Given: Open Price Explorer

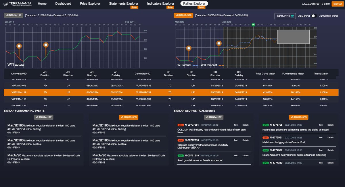Looking at the screenshot, I should (x=90, y=3).
